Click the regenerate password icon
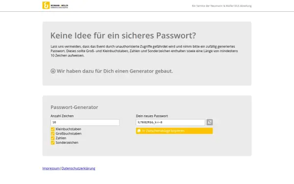Screen dimensions: 294x184 click(210, 122)
